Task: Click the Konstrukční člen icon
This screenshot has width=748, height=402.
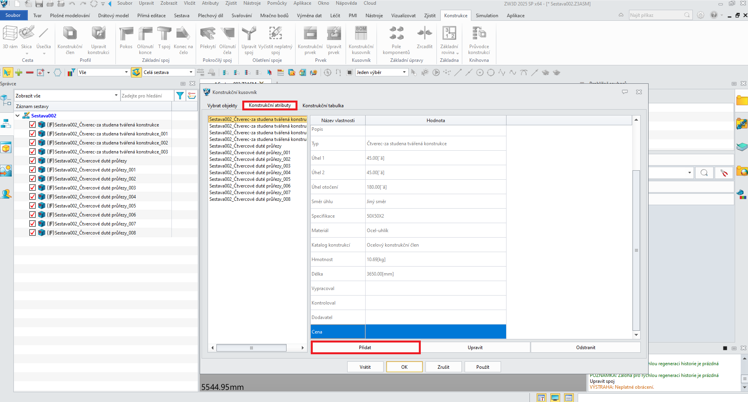Action: 70,33
